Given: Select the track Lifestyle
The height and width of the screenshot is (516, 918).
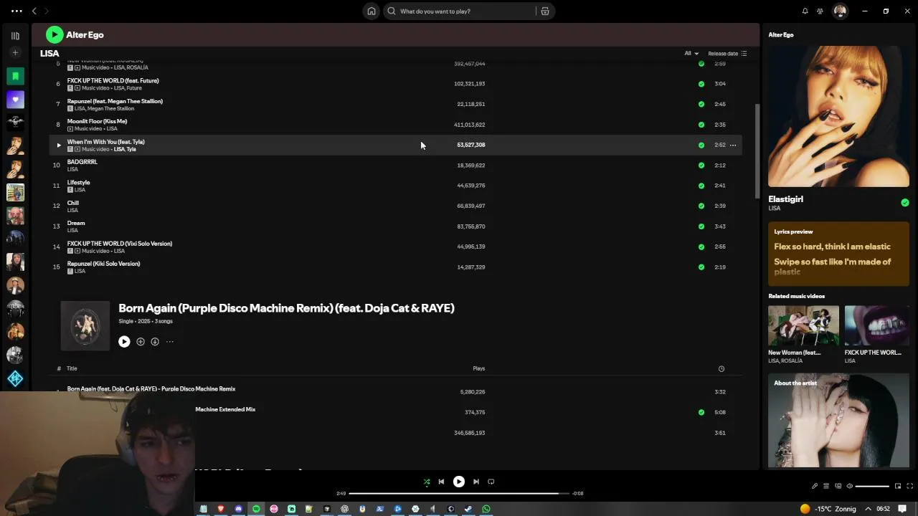Looking at the screenshot, I should pyautogui.click(x=79, y=182).
